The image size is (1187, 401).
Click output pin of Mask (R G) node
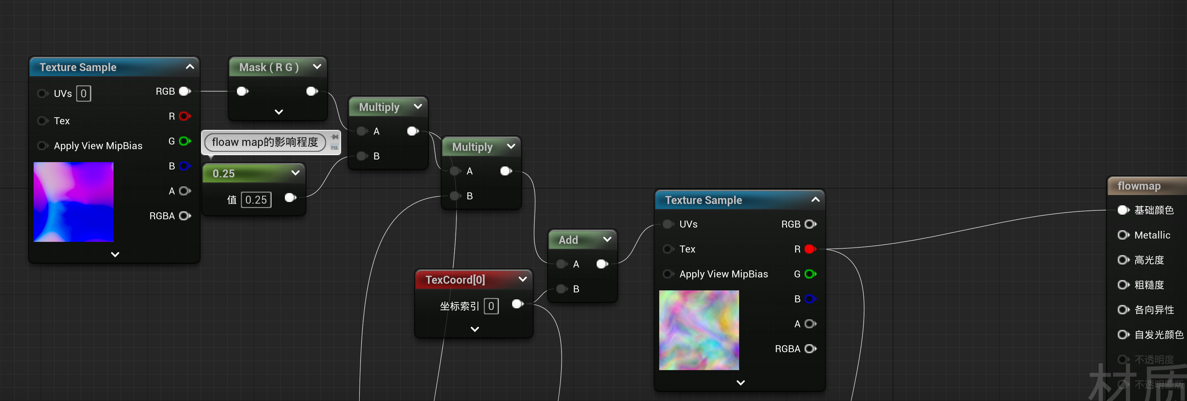click(312, 91)
